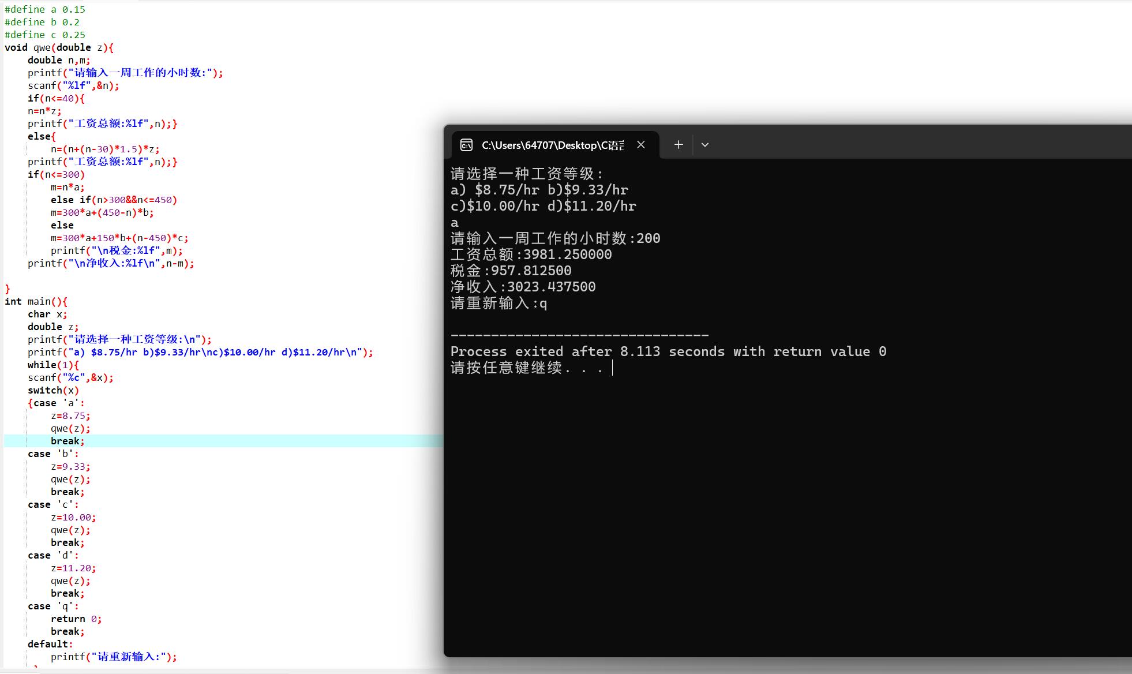Click the 'switch(x)' statement line
This screenshot has height=674, width=1132.
point(53,390)
